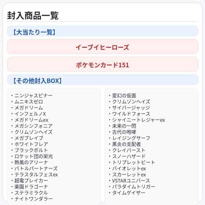Screen dimensions: 205x205
Task: Click the タイムゲイザー list item
Action: point(129,193)
